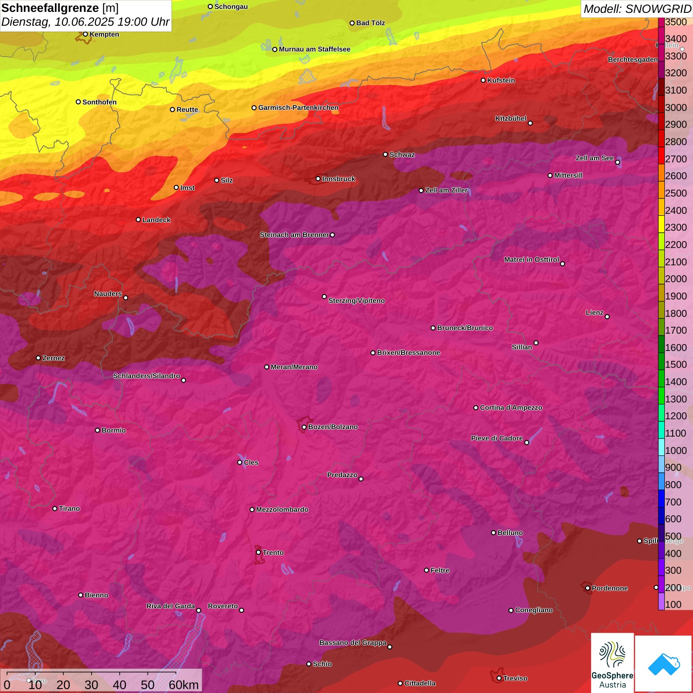Click the date Dienstag, 10.06.2025 19:00 Uhr
Image resolution: width=693 pixels, height=693 pixels.
[x=85, y=22]
